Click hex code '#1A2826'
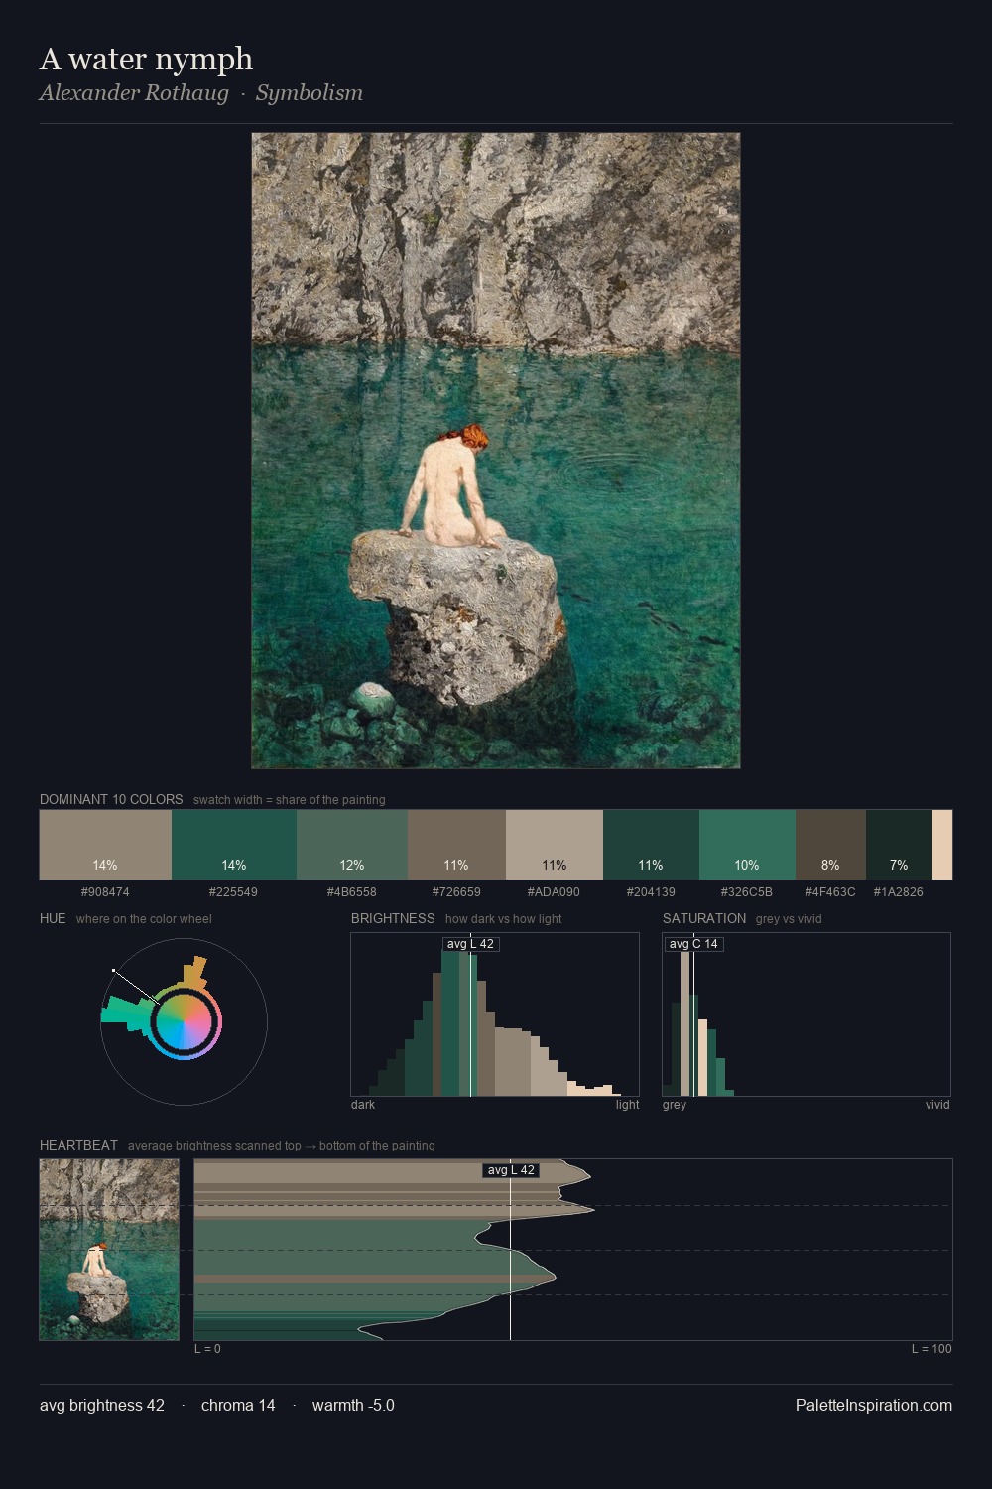 pos(899,892)
